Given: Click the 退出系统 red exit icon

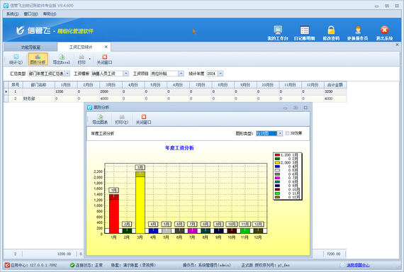Looking at the screenshot, I should tap(384, 30).
